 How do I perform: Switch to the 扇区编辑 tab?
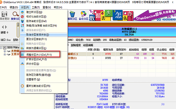88,45
